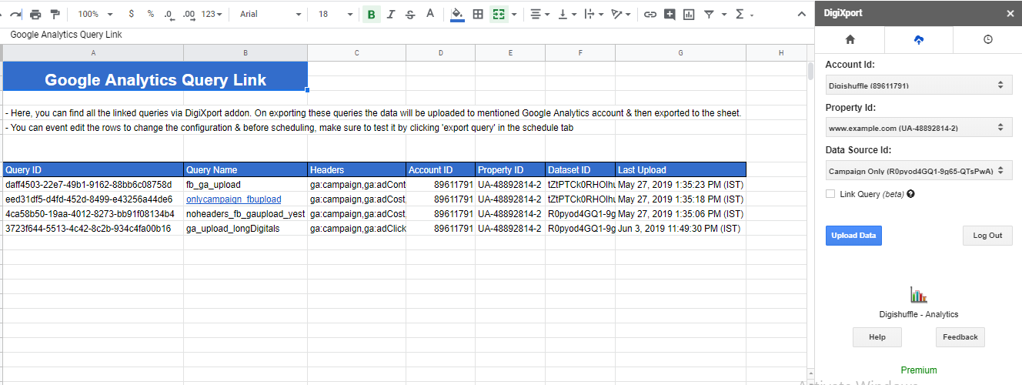The width and height of the screenshot is (1022, 385).
Task: Create a filter
Action: click(709, 14)
